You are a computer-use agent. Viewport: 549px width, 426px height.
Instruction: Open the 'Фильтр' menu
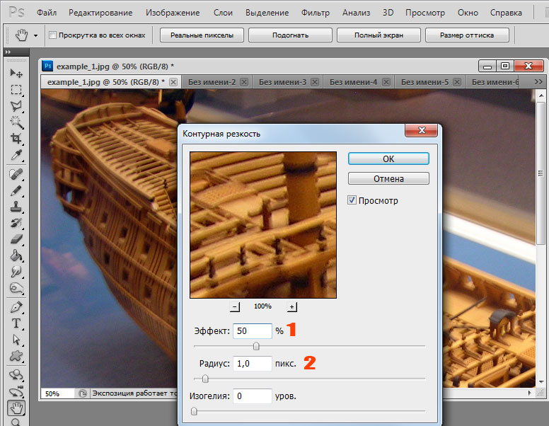315,13
